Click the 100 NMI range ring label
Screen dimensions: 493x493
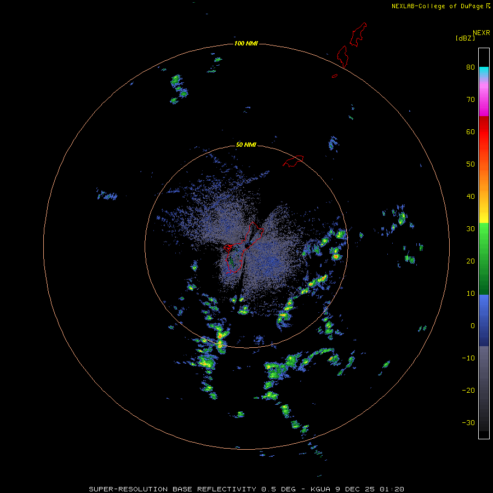click(246, 43)
